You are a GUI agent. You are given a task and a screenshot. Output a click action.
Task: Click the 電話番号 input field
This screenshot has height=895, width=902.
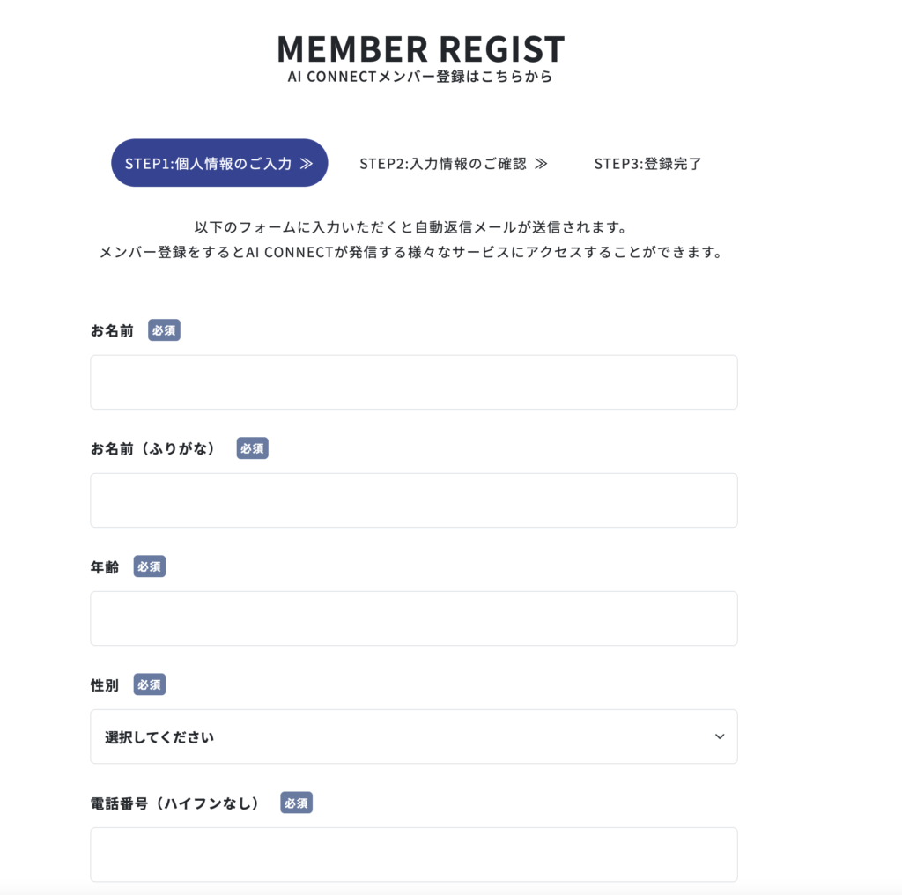point(413,854)
